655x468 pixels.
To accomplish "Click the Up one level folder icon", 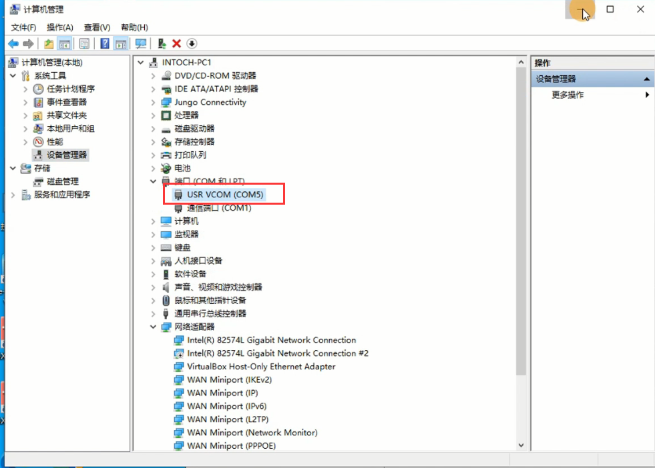I will tap(49, 44).
